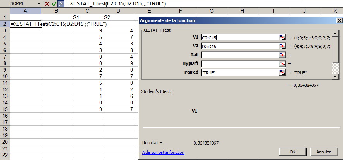Click the V2 range selector icon
This screenshot has width=343, height=160.
tap(282, 46)
